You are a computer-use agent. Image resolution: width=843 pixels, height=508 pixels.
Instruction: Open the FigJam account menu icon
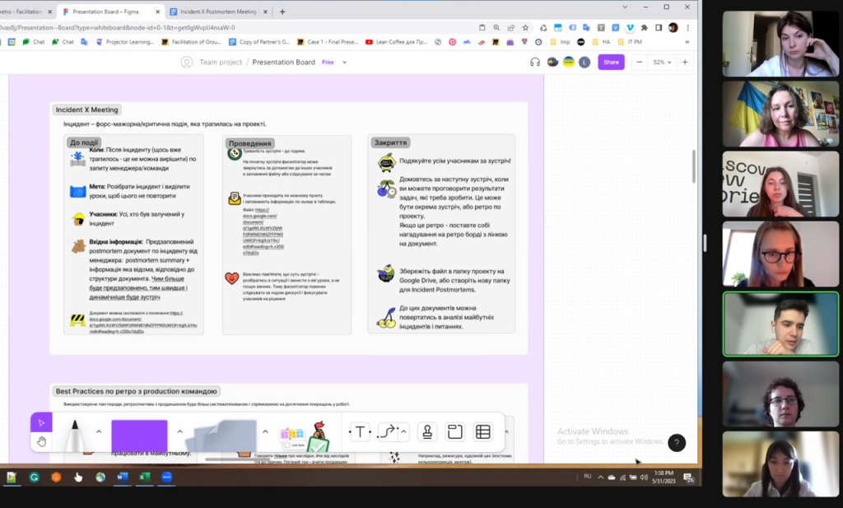click(x=187, y=63)
